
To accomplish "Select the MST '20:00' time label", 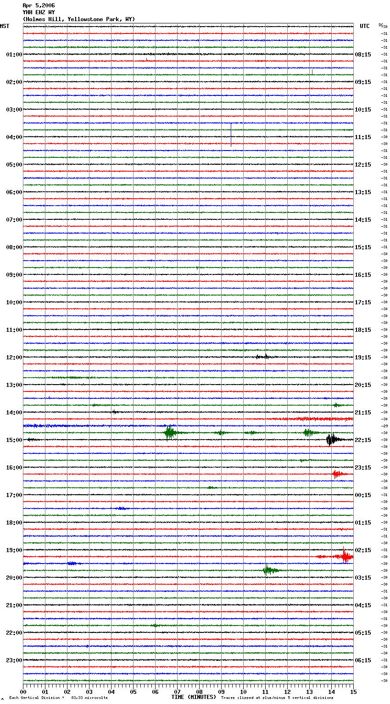I will (x=14, y=578).
